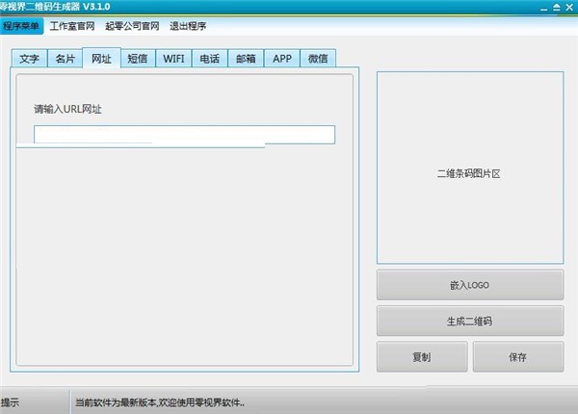Click the 复制 button
Image resolution: width=578 pixels, height=414 pixels.
tap(422, 356)
